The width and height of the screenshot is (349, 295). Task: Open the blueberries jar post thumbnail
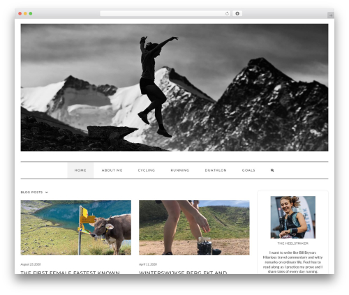[194, 227]
